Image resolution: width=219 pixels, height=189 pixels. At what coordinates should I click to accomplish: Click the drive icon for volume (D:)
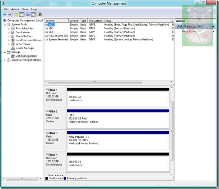[x=46, y=28]
